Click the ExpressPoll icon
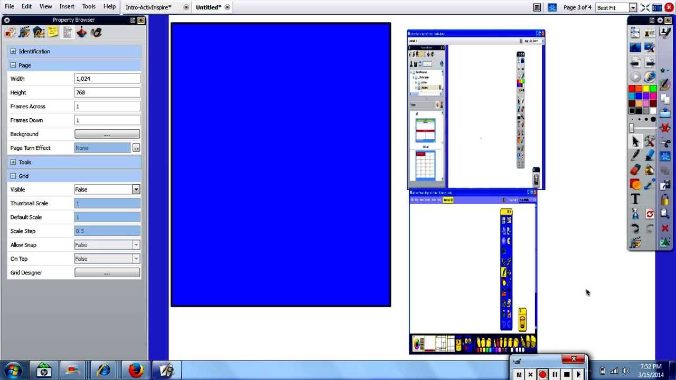 [x=650, y=77]
